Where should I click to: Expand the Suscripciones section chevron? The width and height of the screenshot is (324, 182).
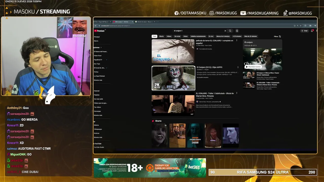(101, 48)
